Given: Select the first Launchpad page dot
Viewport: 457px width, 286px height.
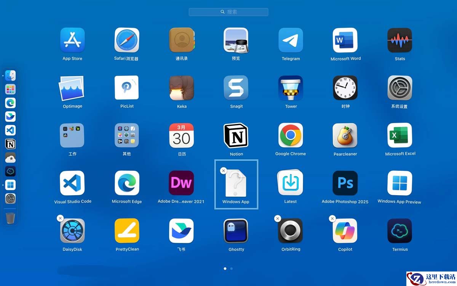Looking at the screenshot, I should click(225, 268).
